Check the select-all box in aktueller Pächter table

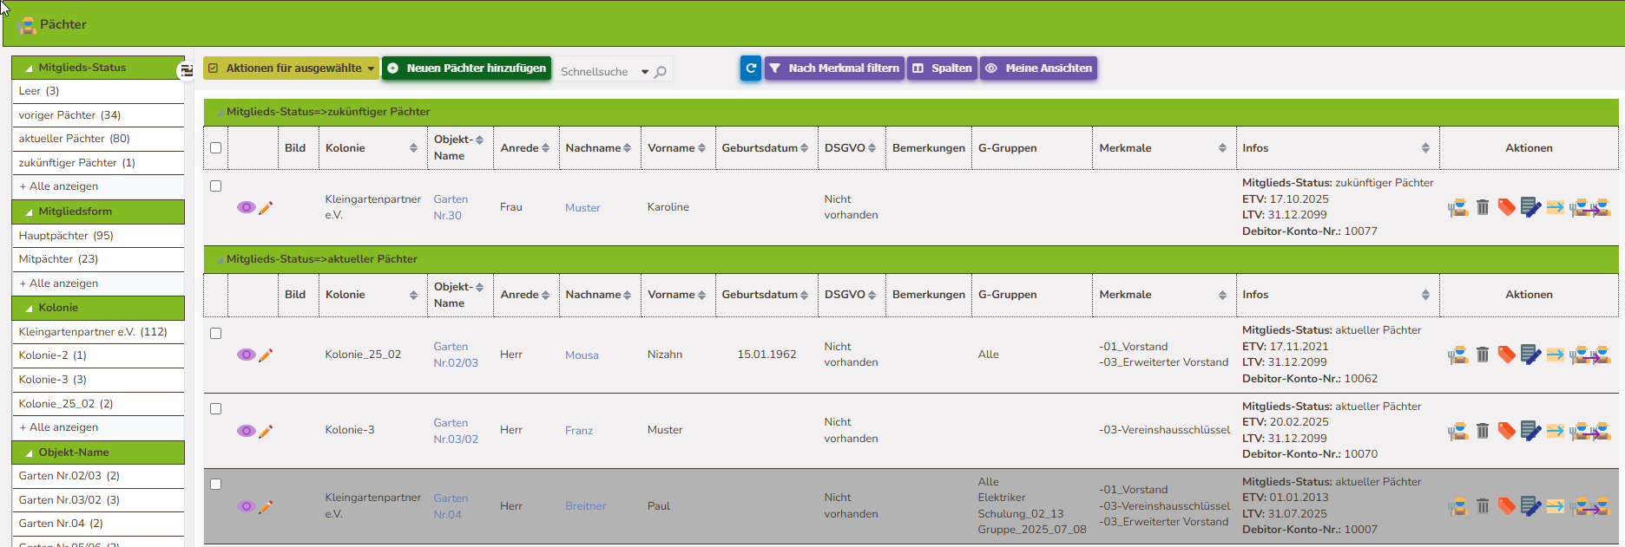[216, 295]
